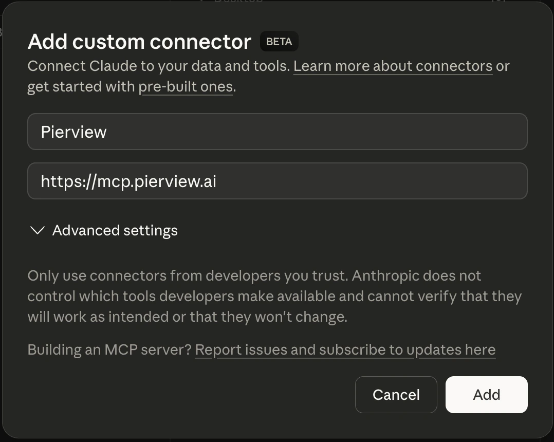Viewport: 554px width, 442px height.
Task: Visit the pre-built ones link
Action: (186, 86)
